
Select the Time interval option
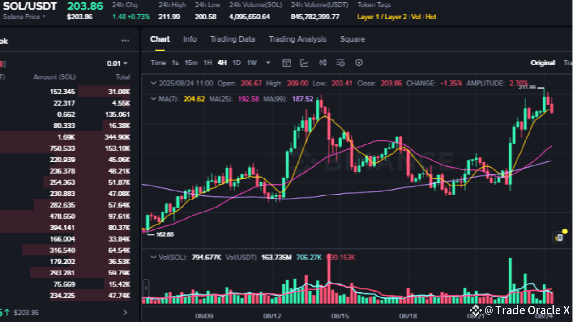[x=158, y=63]
